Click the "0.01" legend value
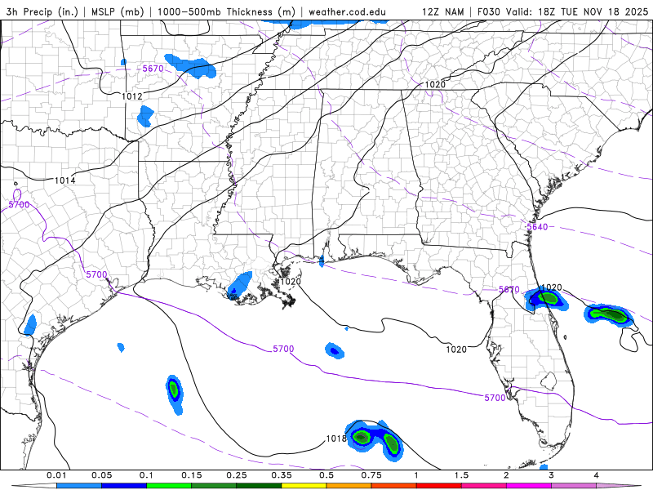This screenshot has height=490, width=653. tap(56, 475)
